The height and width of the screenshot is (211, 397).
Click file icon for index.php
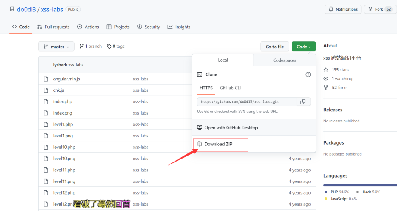click(46, 101)
